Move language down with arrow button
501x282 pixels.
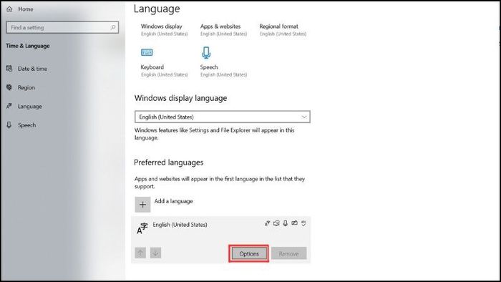(x=155, y=253)
